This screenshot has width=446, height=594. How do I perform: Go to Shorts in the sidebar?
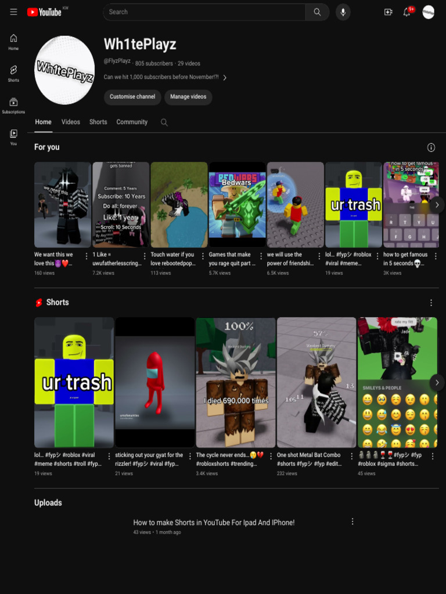[x=14, y=73]
